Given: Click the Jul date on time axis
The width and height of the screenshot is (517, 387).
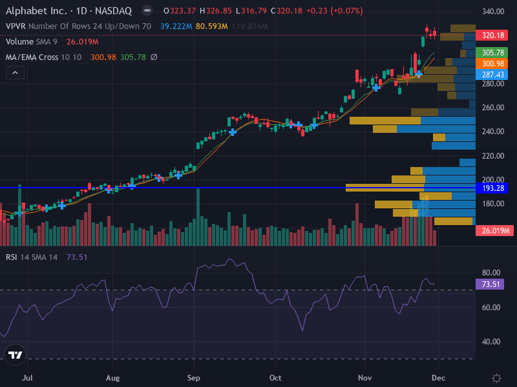Looking at the screenshot, I should tap(27, 378).
